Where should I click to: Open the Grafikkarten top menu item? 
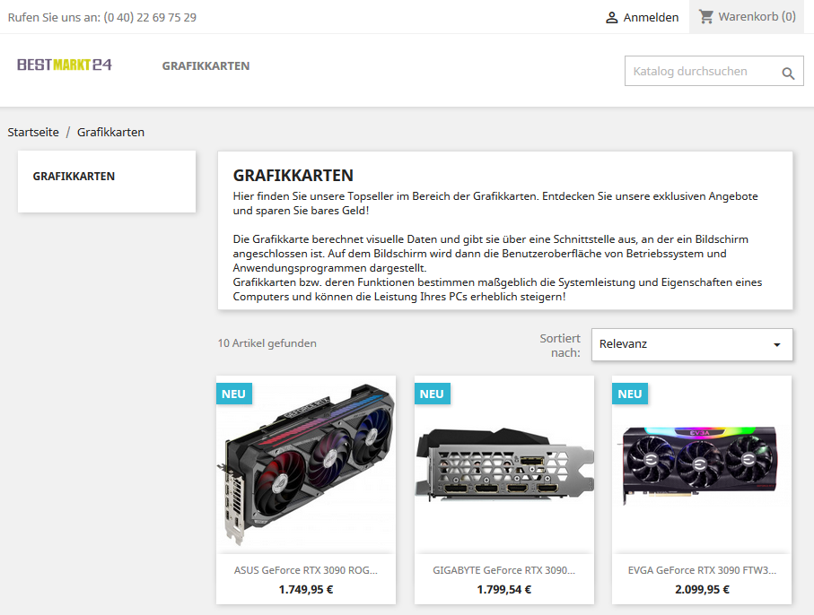tap(206, 65)
